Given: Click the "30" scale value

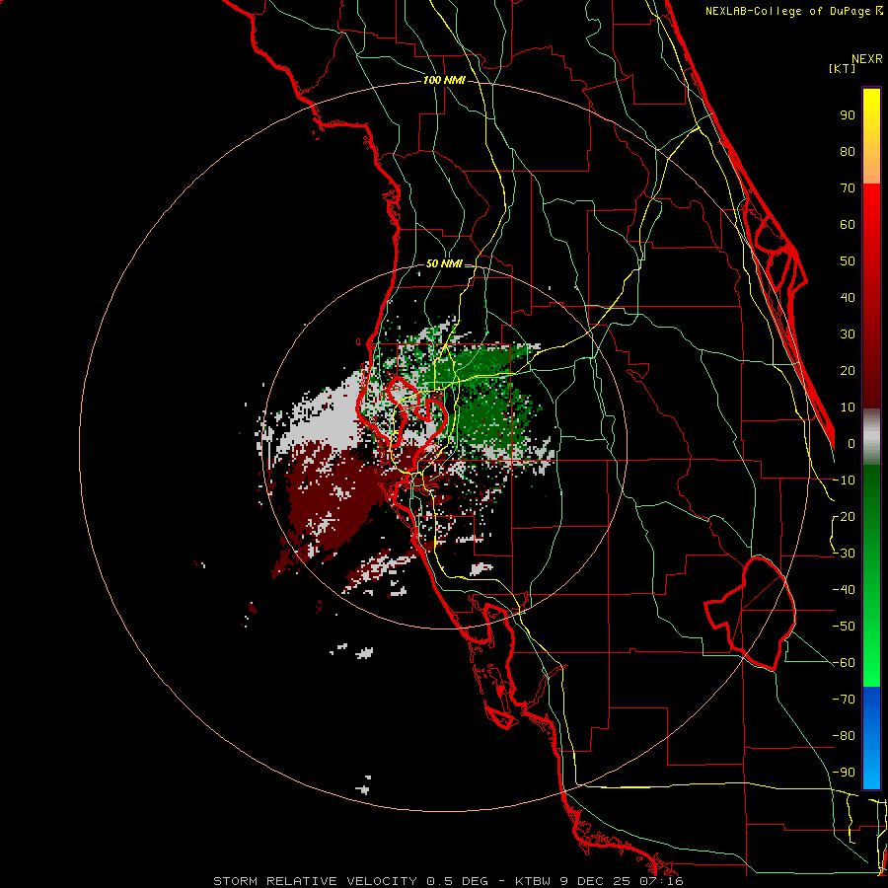Looking at the screenshot, I should point(848,334).
